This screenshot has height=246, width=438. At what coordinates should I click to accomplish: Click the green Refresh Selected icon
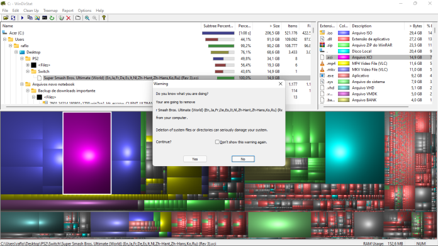tap(52, 18)
